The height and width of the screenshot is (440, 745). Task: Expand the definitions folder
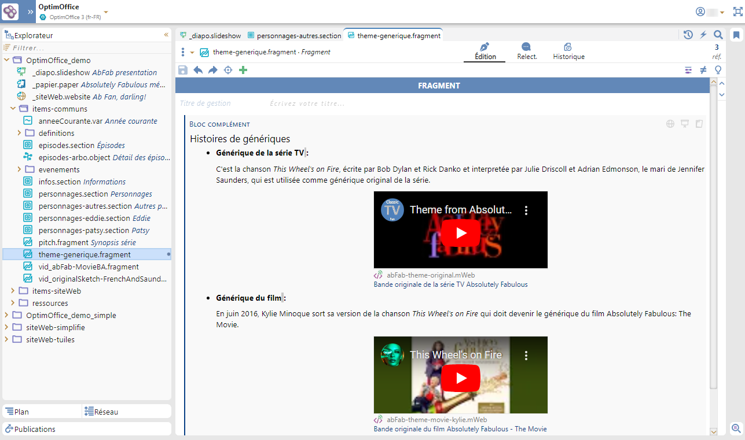pyautogui.click(x=19, y=133)
